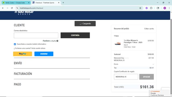This screenshot has width=172, height=97.
Task: Go back to the previous page
Action: [x=3, y=8]
